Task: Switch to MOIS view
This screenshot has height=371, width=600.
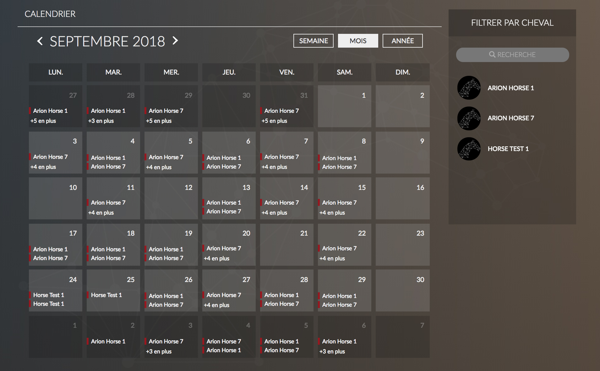Action: [x=358, y=41]
